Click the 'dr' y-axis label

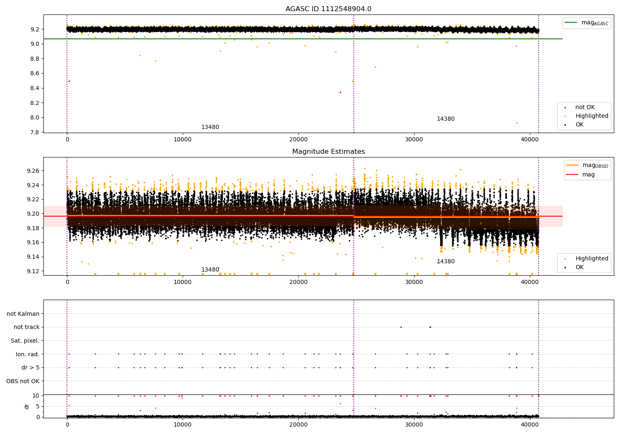point(27,406)
